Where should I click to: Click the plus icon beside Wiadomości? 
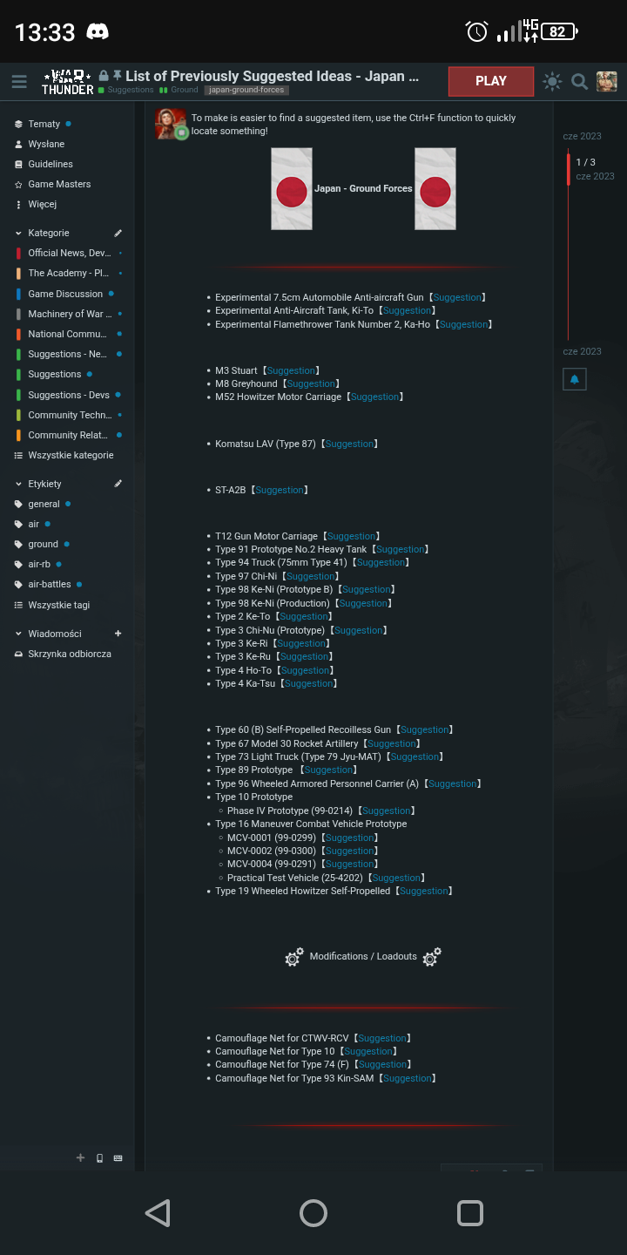[x=118, y=634]
